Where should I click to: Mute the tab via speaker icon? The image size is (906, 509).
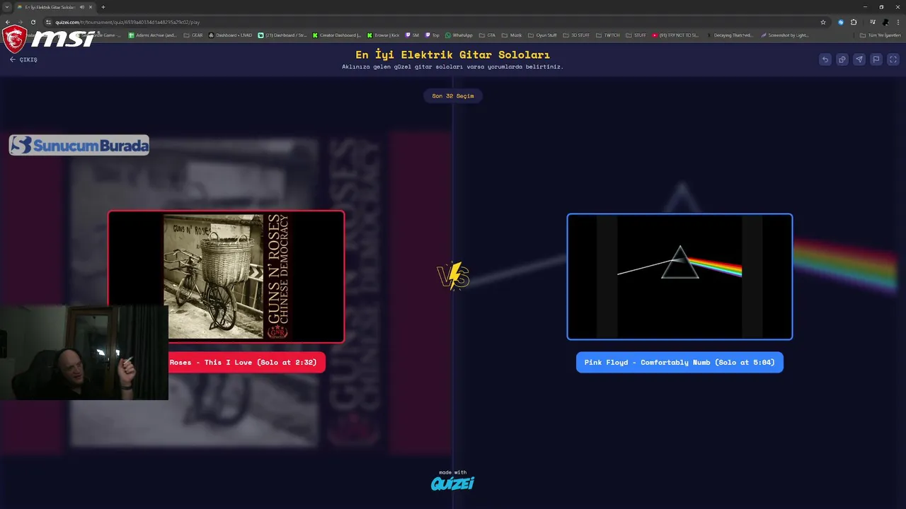(x=82, y=7)
